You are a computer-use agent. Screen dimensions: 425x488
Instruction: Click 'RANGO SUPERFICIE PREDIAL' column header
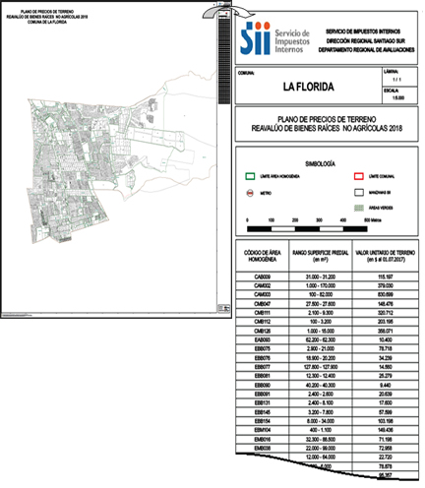coord(321,256)
